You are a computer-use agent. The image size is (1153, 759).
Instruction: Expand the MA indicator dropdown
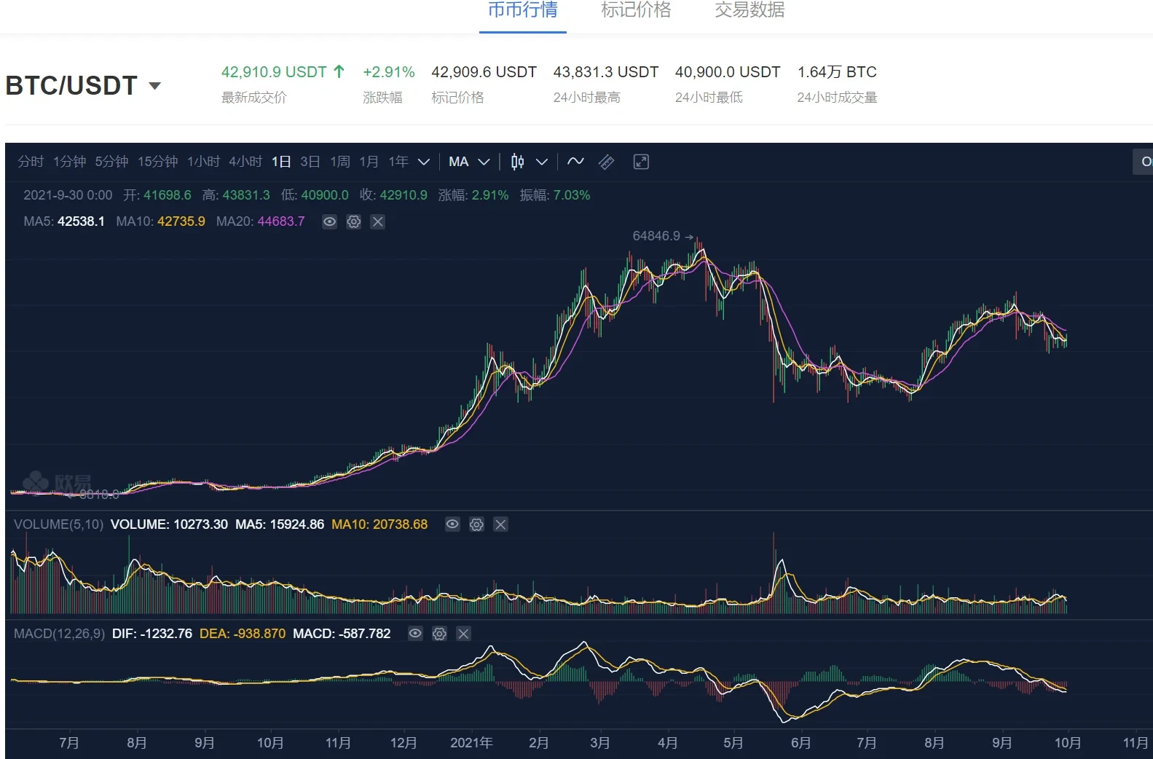pos(484,162)
